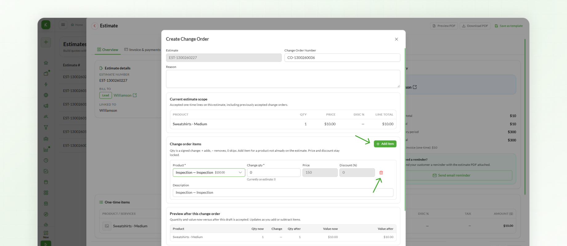Select the checkmark box sidebar icon
Viewport: 567px width, 246px height.
[46, 171]
